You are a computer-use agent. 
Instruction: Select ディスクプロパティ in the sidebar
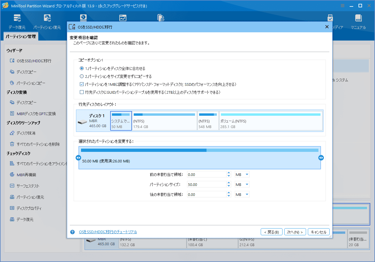pyautogui.click(x=25, y=208)
